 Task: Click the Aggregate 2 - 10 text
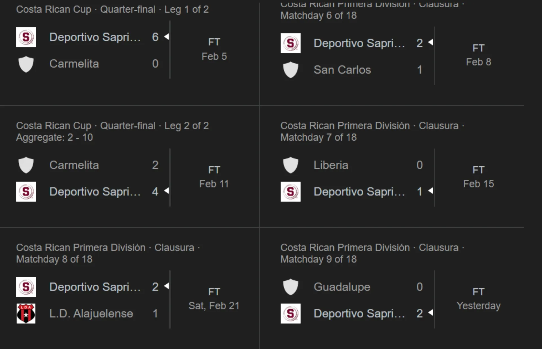54,138
